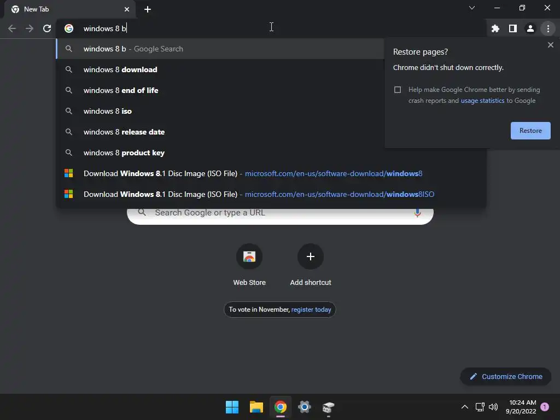
Task: Select suggestion windows 8 b Google Search
Action: coord(220,49)
